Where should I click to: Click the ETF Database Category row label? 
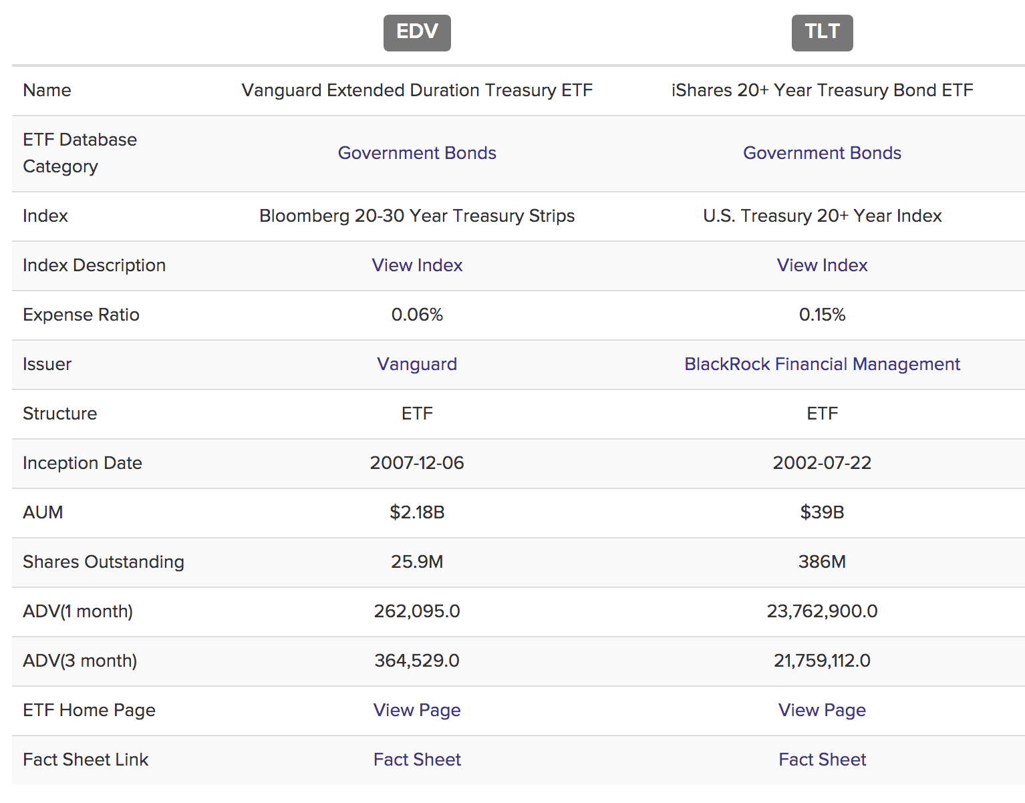80,153
